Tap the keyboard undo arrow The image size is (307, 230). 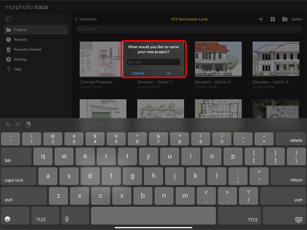pos(8,124)
